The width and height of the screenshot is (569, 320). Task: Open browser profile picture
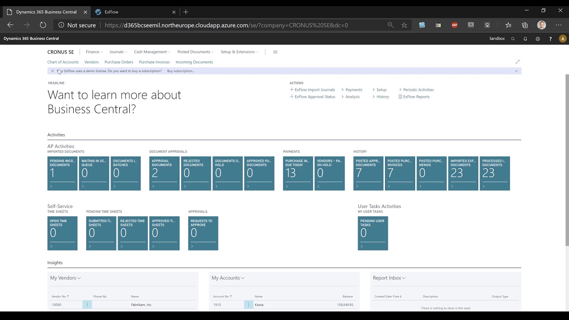[541, 25]
